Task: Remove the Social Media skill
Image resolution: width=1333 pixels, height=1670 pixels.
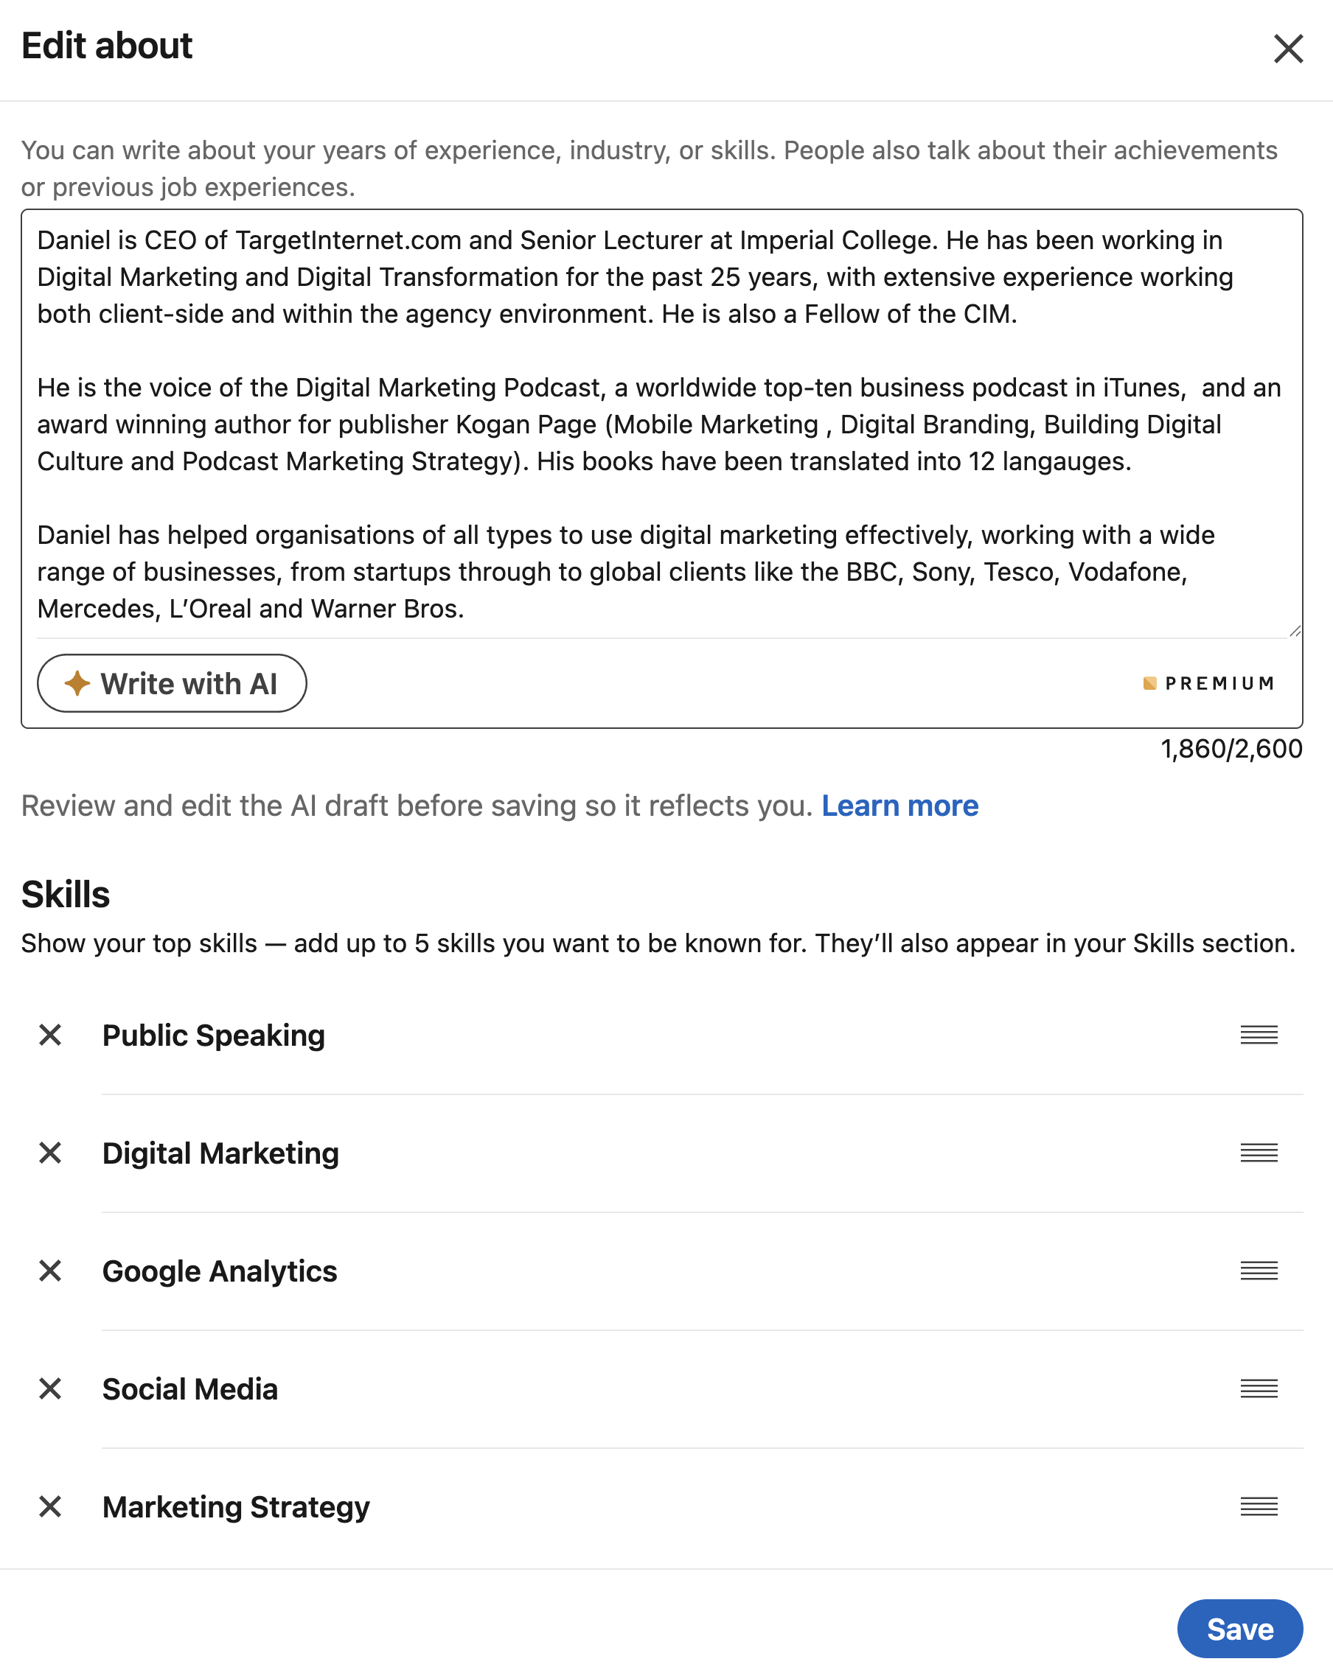Action: coord(51,1388)
